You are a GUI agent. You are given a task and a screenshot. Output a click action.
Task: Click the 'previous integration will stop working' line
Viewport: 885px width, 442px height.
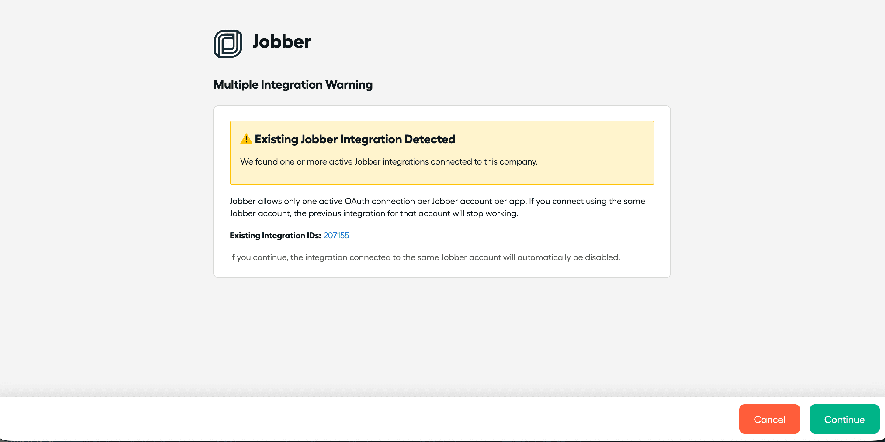(x=374, y=213)
